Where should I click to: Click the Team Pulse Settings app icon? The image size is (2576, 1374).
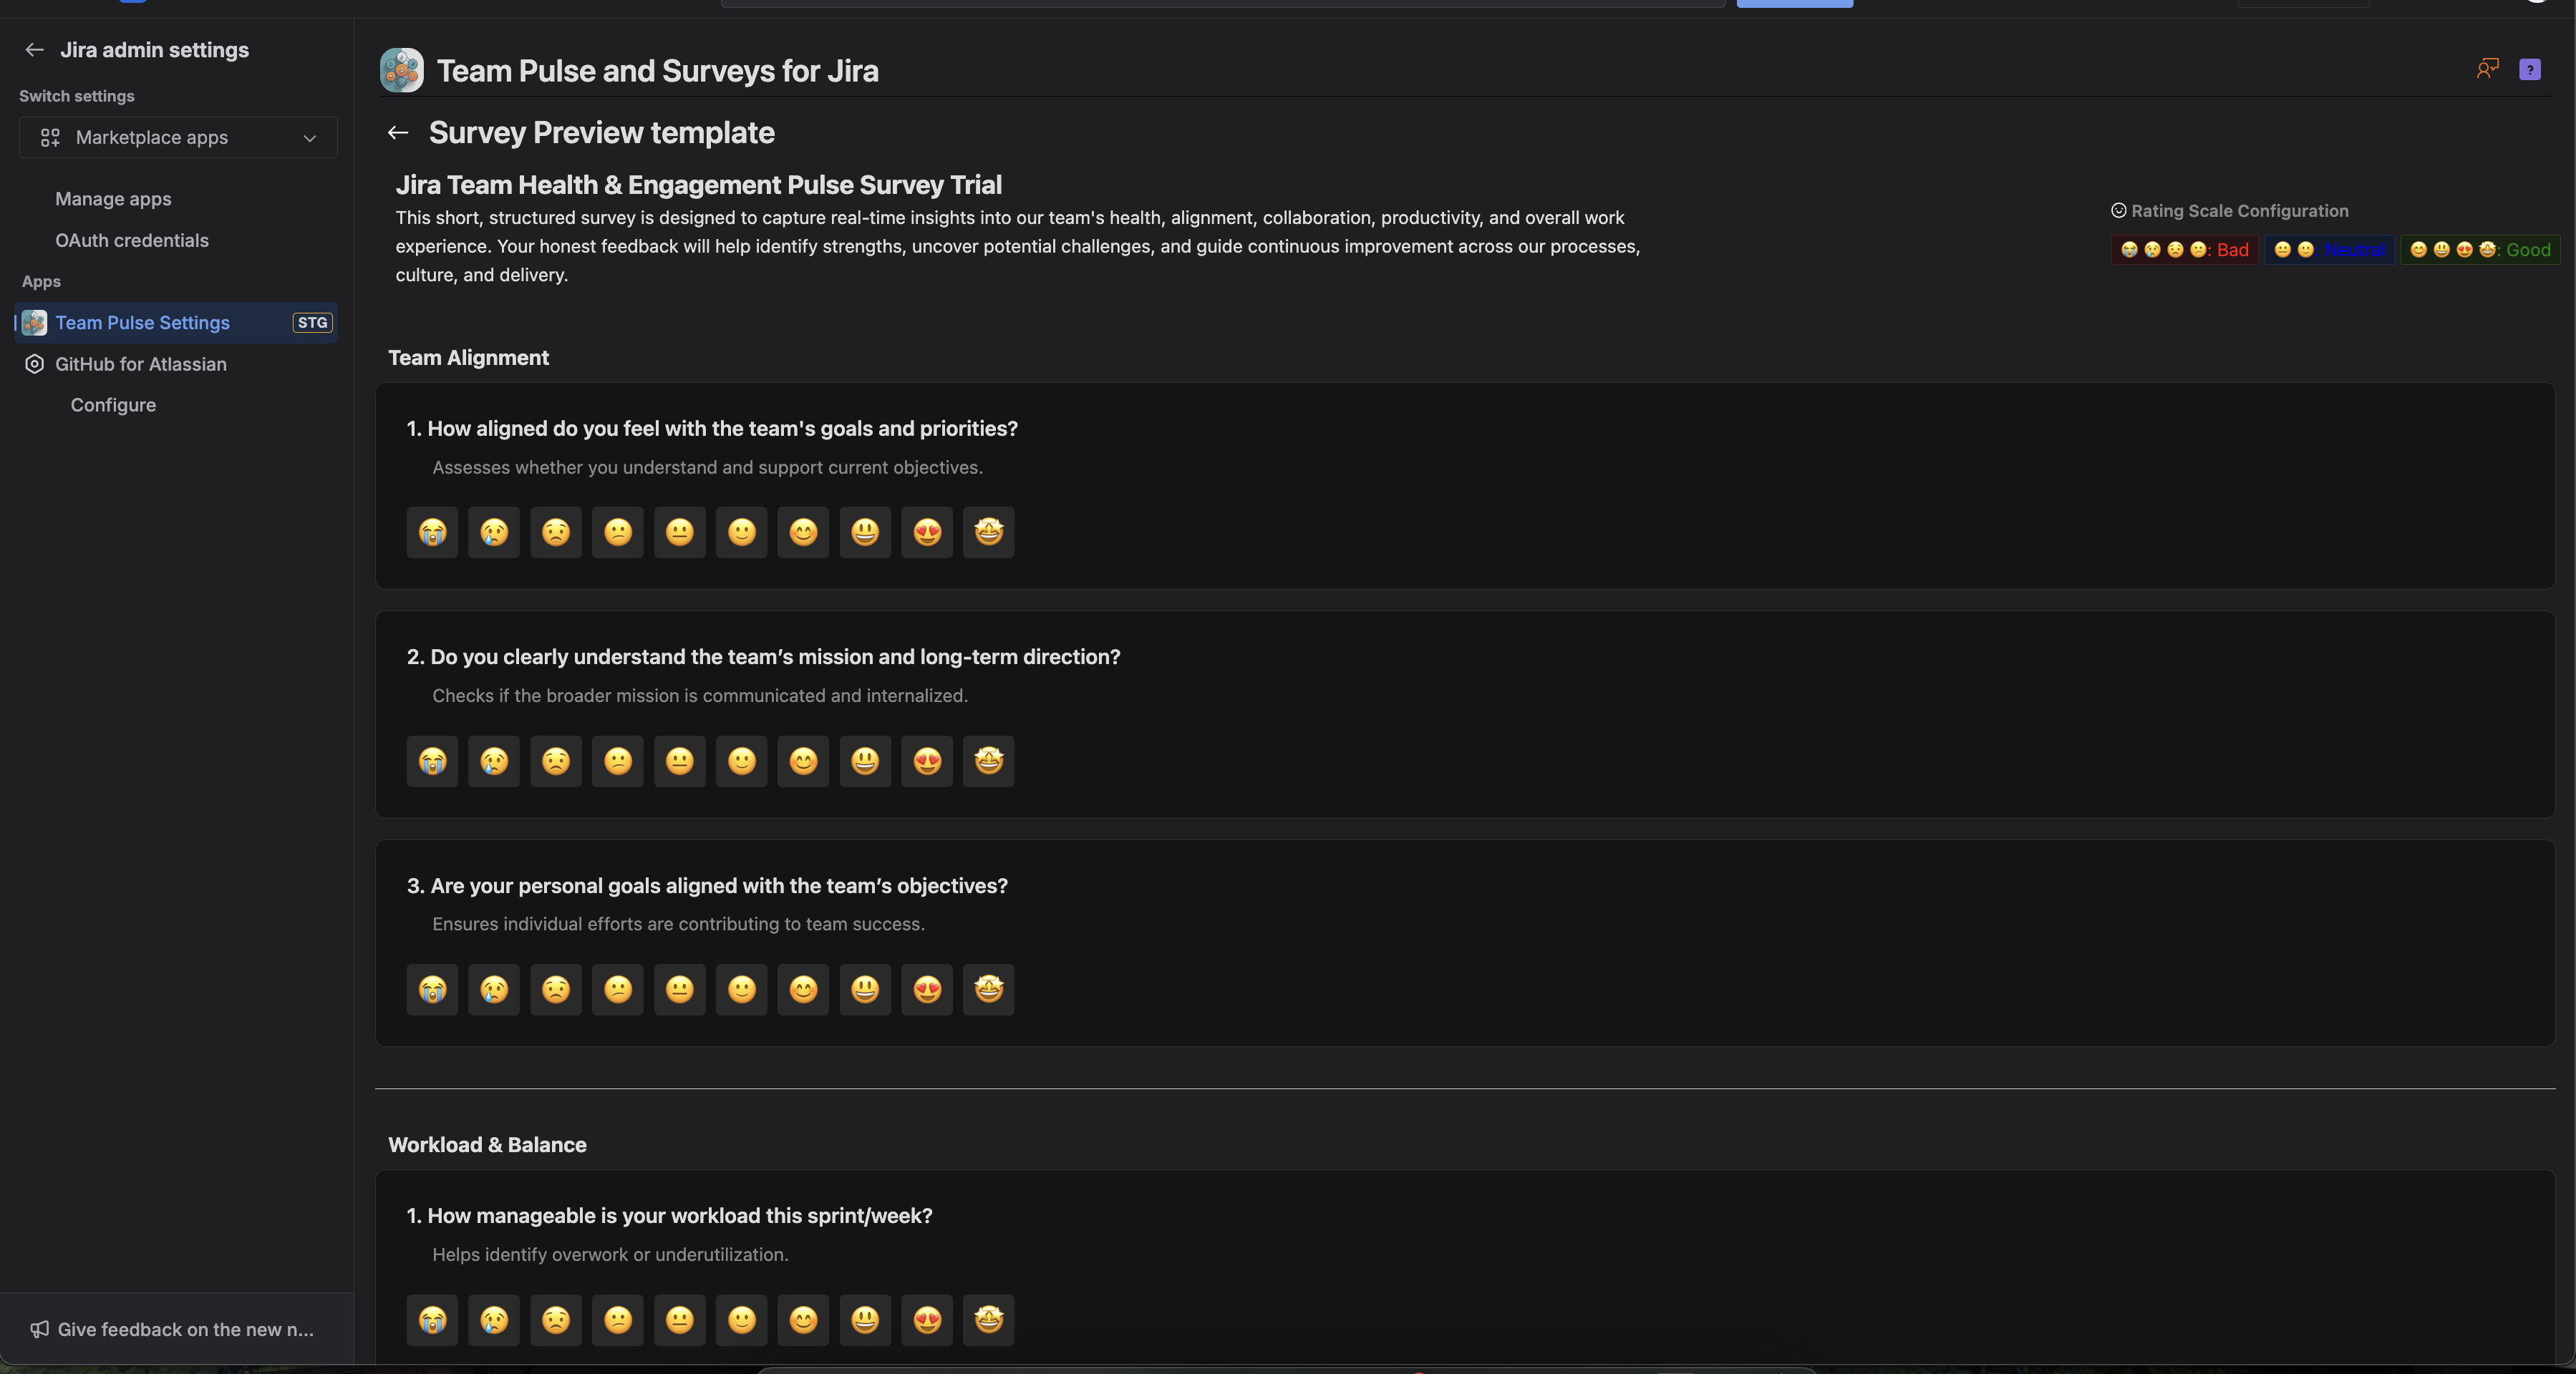[35, 323]
